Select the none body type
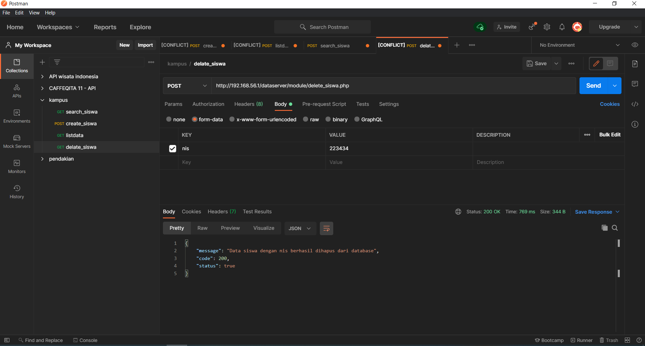The width and height of the screenshot is (645, 346). point(169,119)
